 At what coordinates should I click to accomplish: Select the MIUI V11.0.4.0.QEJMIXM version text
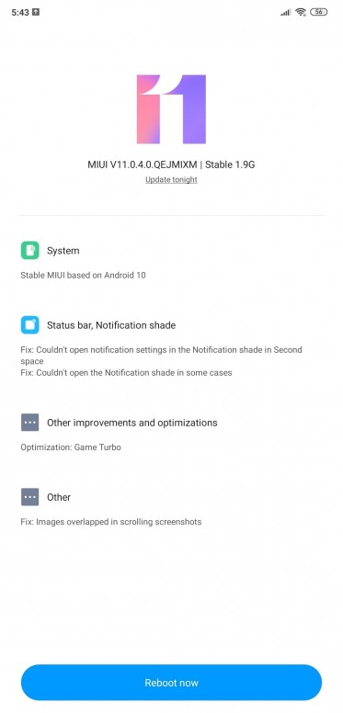point(143,164)
